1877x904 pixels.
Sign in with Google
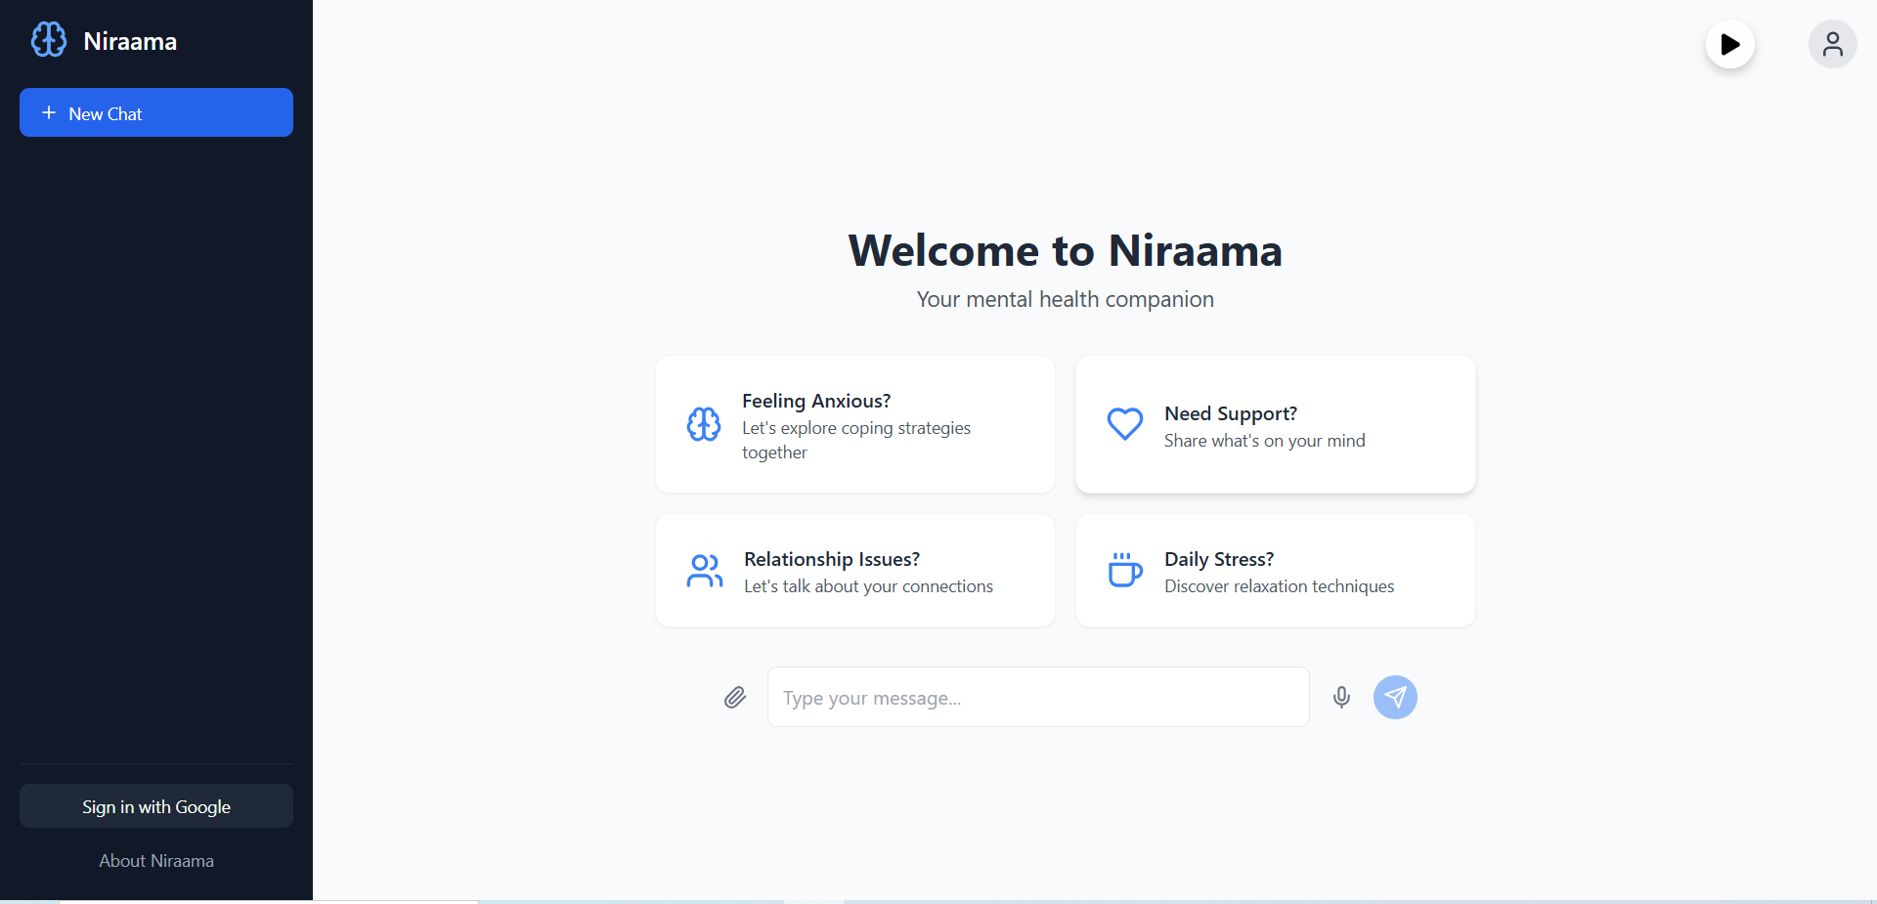tap(156, 806)
